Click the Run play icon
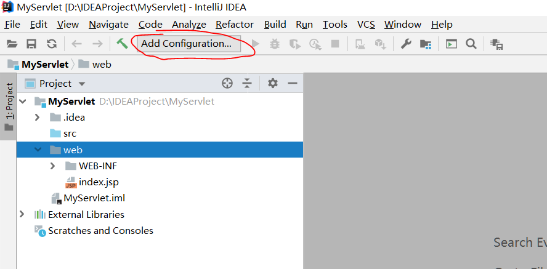The image size is (547, 269). 256,44
